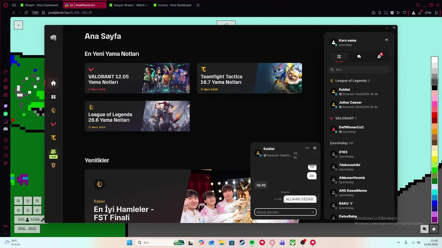Pick yellow color in PixelPlanet palette
This screenshot has height=248, width=442.
click(434, 160)
